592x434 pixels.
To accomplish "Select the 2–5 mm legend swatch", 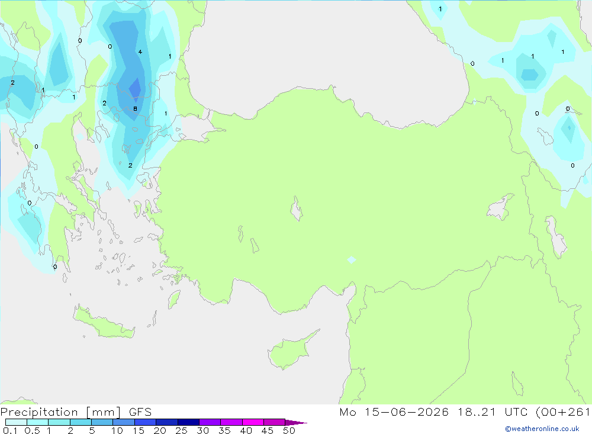I will 81,422.
